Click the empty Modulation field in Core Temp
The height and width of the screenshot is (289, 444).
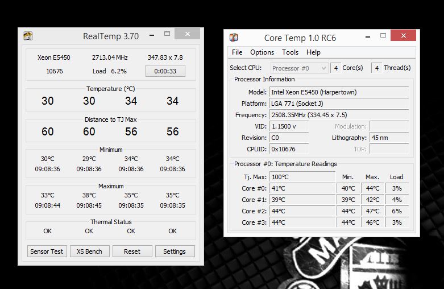389,126
